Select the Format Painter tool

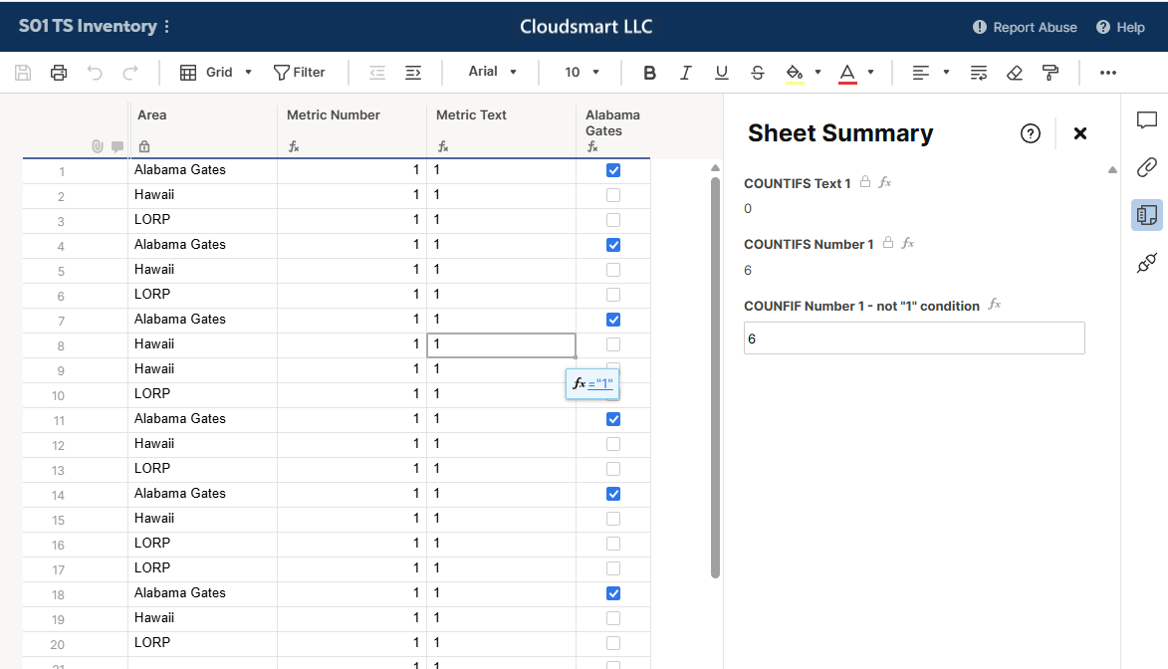(x=1051, y=73)
